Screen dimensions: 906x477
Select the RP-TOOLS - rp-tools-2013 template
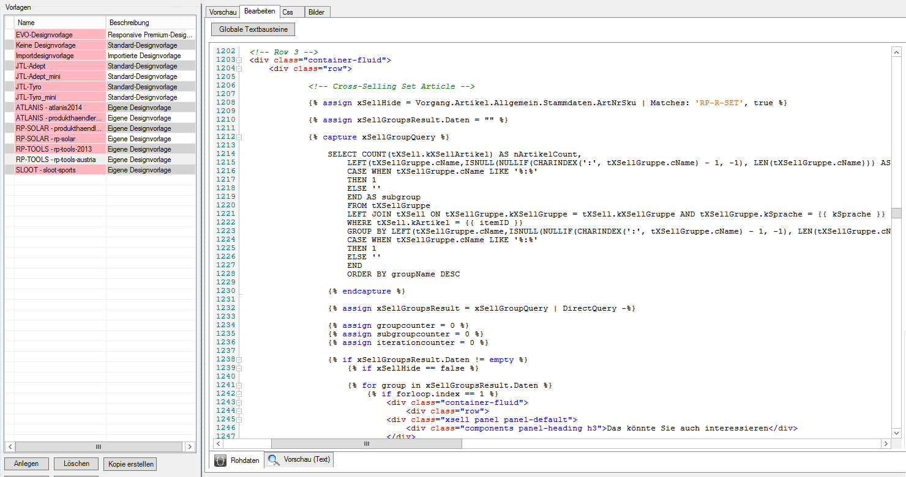(x=100, y=149)
